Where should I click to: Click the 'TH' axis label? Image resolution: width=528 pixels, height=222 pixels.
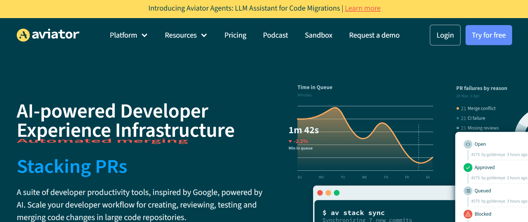click(386, 177)
